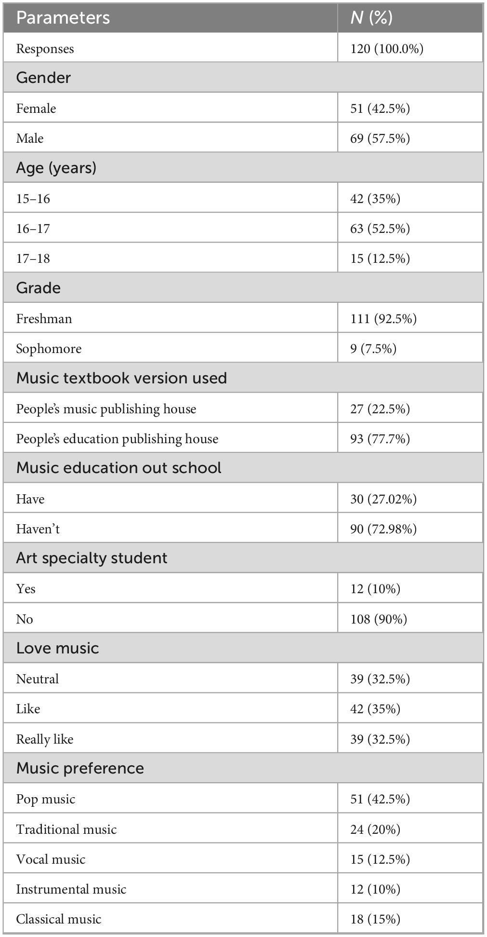Click the Parameters column header

click(x=63, y=18)
